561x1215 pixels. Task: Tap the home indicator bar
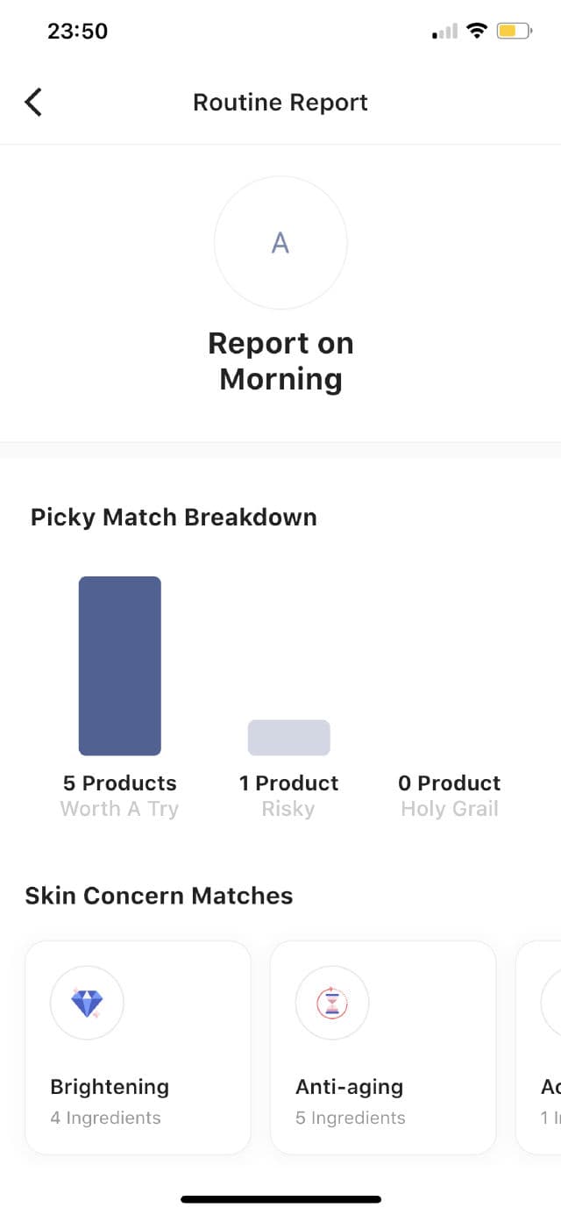pyautogui.click(x=280, y=1199)
